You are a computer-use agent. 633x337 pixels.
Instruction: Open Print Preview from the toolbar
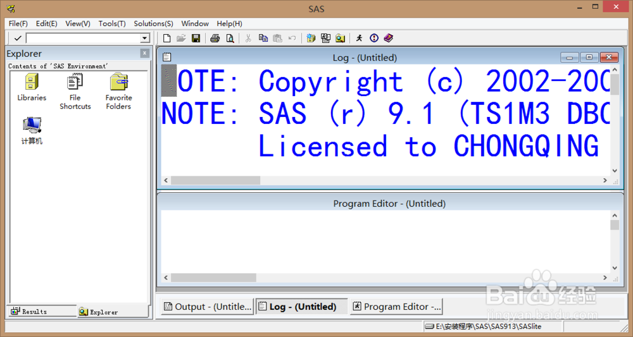click(x=230, y=39)
